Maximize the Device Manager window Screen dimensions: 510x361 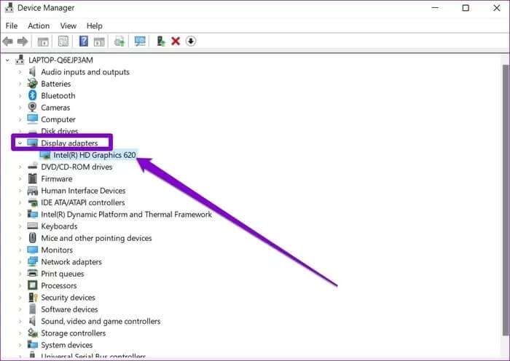click(x=466, y=8)
